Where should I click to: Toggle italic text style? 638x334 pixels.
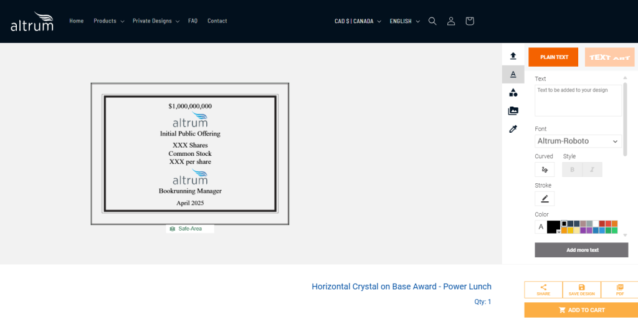pyautogui.click(x=592, y=169)
